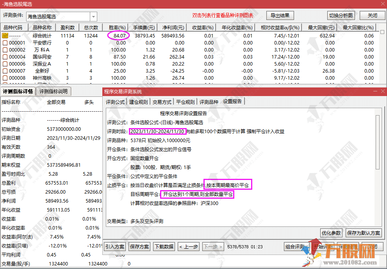
Task: Click the 下载数据 button
Action: (x=164, y=246)
